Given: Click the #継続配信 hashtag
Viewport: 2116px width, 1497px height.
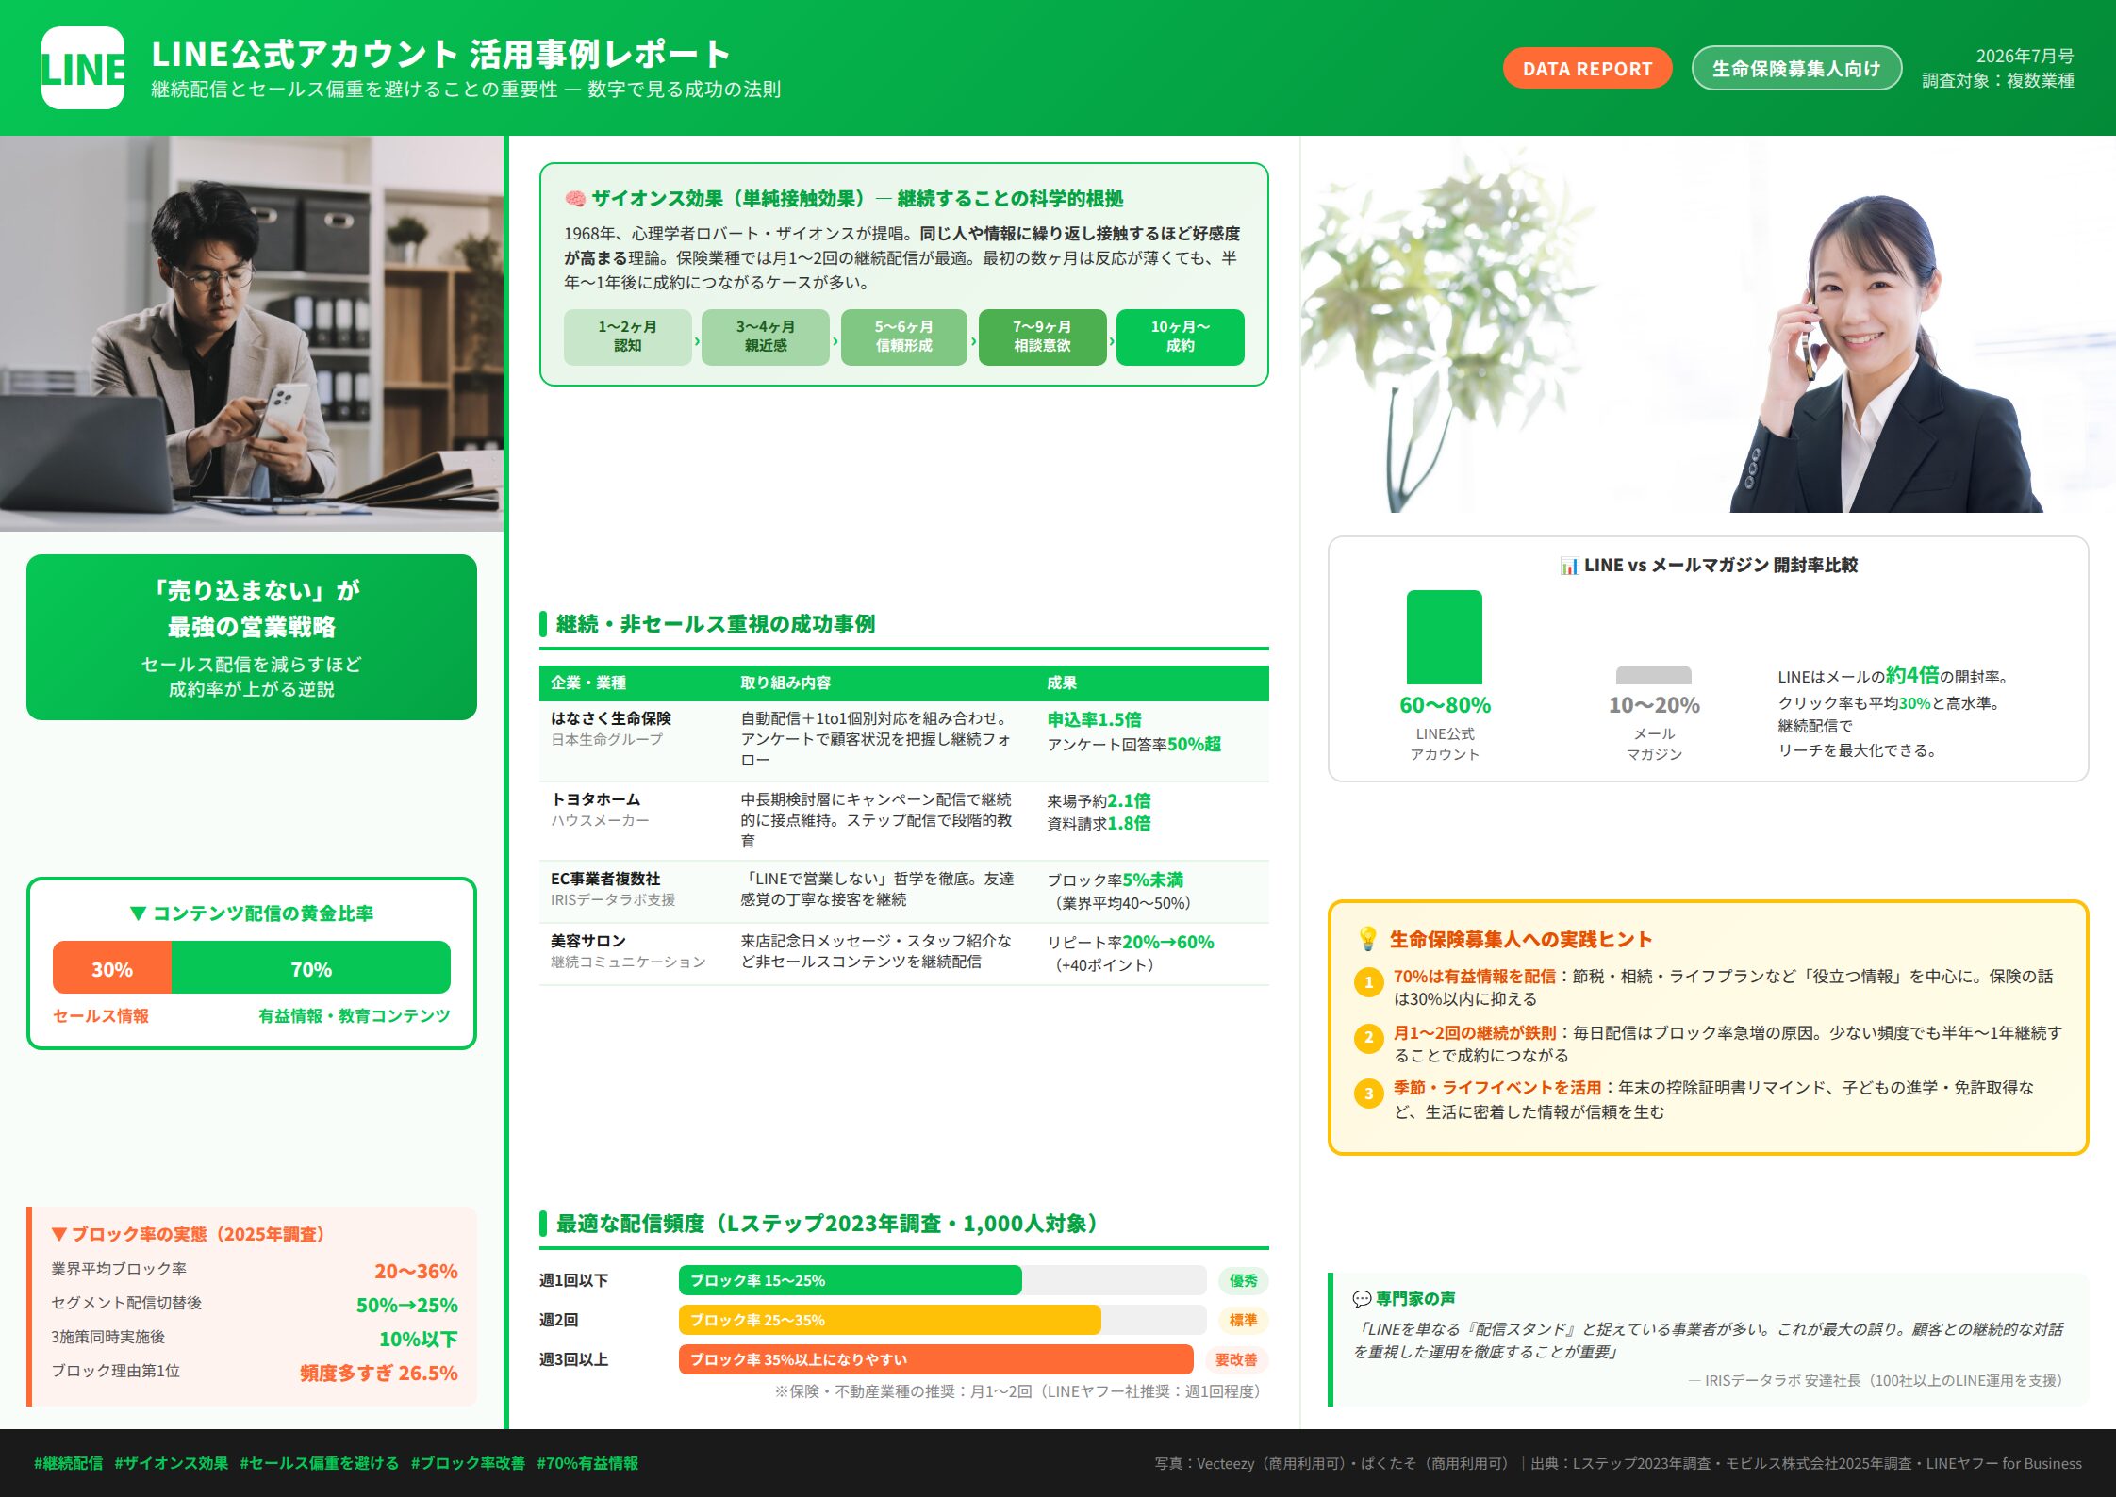Looking at the screenshot, I should [68, 1463].
